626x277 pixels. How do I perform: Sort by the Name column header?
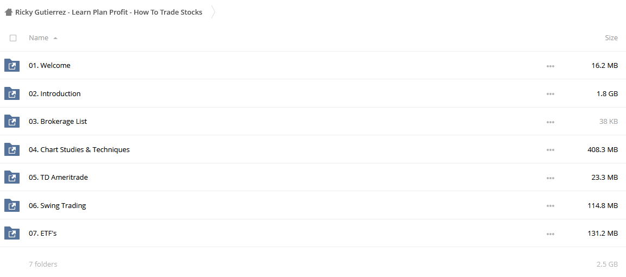(39, 38)
